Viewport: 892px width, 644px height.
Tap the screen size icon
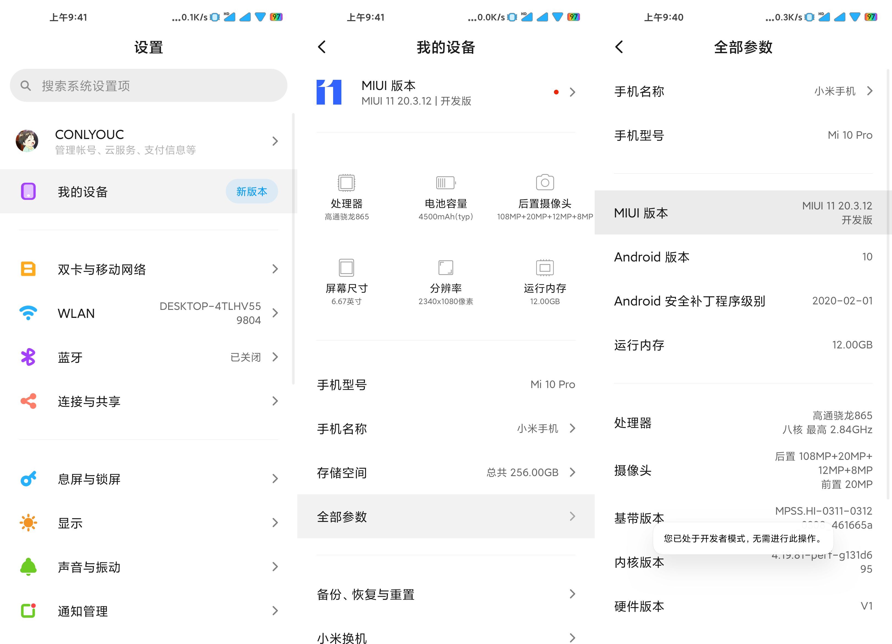coord(347,268)
